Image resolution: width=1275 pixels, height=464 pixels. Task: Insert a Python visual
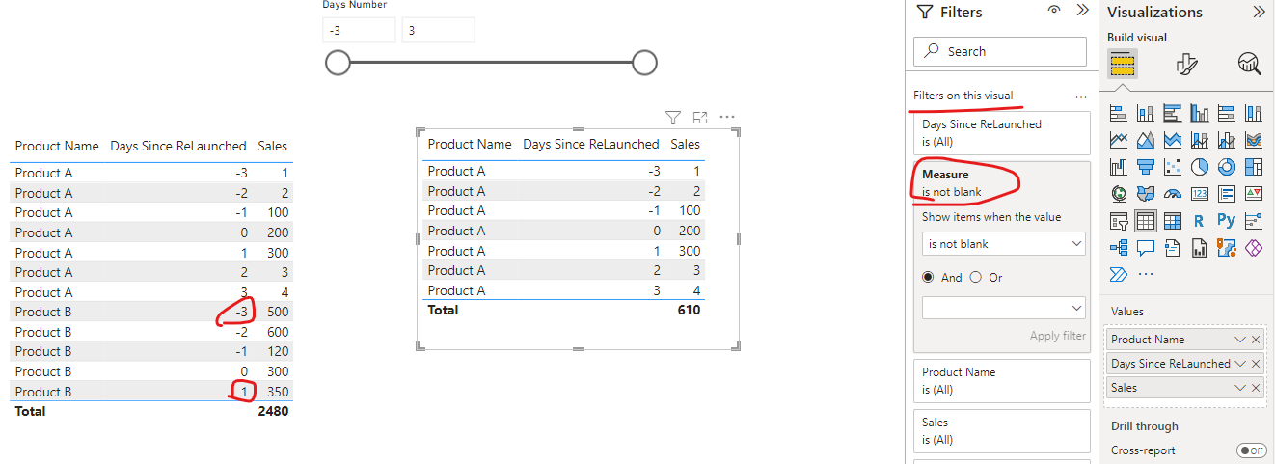pyautogui.click(x=1227, y=221)
